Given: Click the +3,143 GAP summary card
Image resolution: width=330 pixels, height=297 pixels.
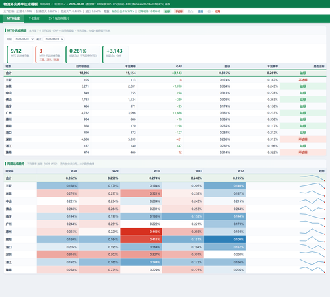Looking at the screenshot, I should (x=115, y=54).
